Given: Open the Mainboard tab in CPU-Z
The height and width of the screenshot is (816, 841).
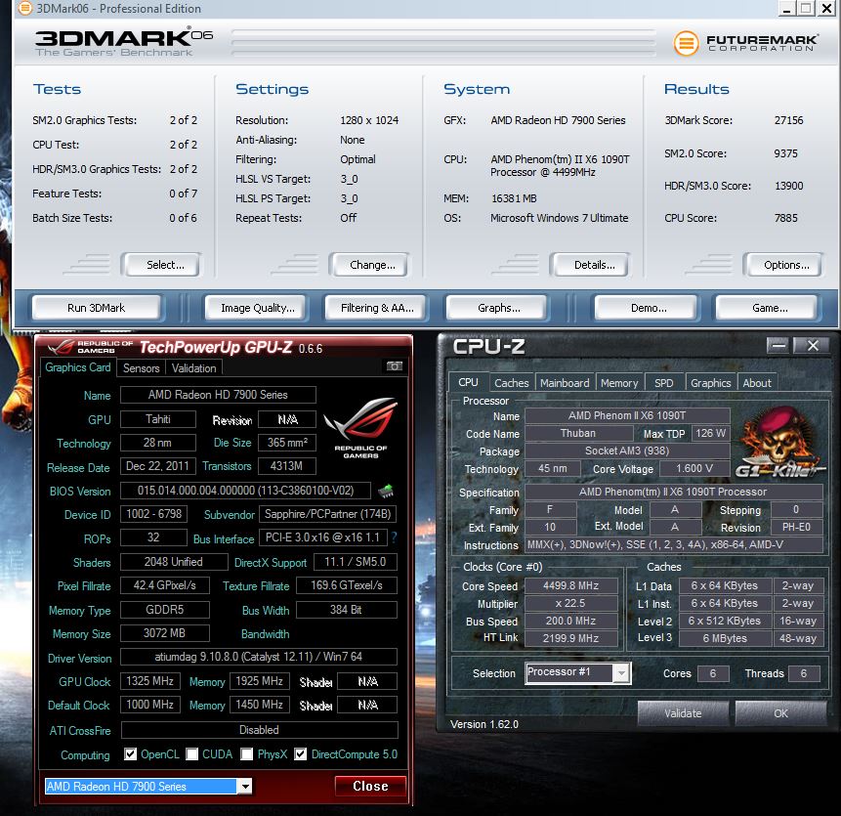Looking at the screenshot, I should (x=565, y=382).
